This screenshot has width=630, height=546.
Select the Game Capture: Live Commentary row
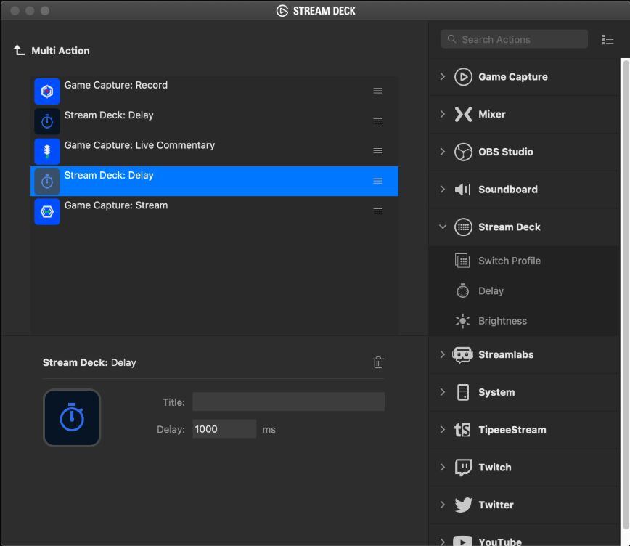(x=215, y=152)
